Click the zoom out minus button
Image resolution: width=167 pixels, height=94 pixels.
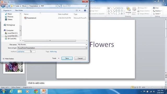point(147,87)
